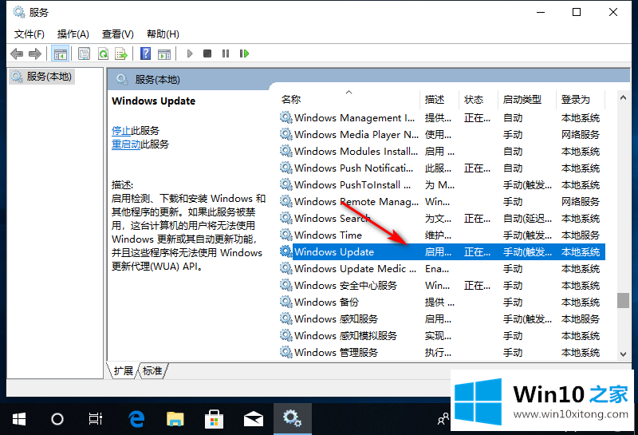Screen dimensions: 638x435
Task: Select the Windows 感知服务 row
Action: click(443, 318)
